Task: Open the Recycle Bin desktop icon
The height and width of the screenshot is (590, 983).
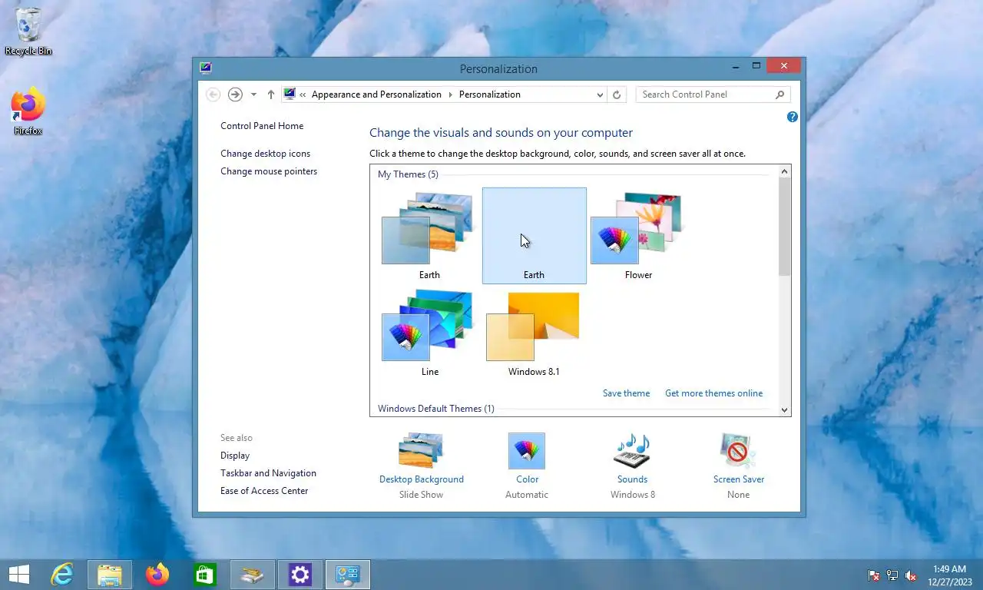Action: (28, 32)
